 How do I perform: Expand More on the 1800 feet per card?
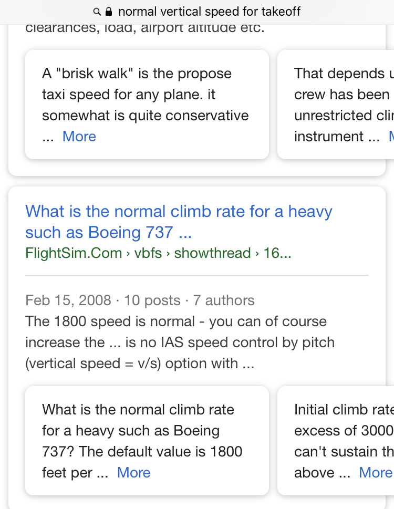coord(134,473)
